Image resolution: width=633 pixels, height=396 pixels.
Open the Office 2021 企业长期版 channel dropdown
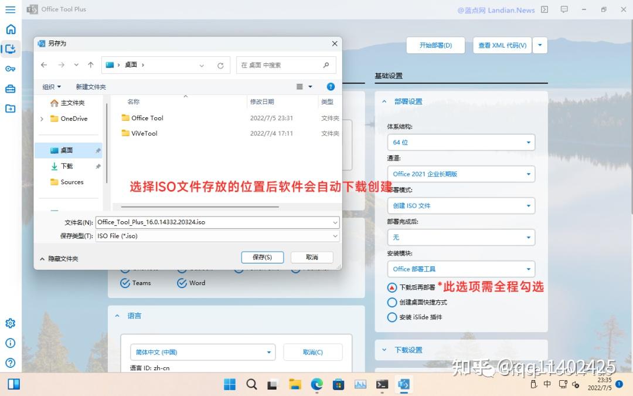click(461, 174)
